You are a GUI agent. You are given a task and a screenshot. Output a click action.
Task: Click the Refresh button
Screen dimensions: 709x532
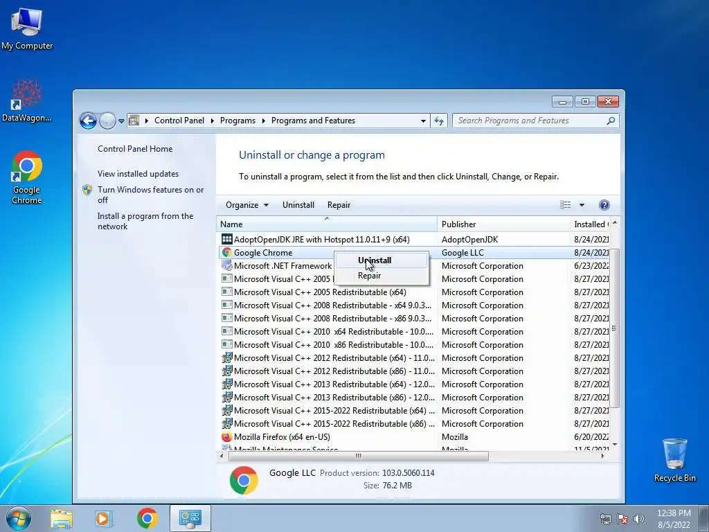point(438,121)
